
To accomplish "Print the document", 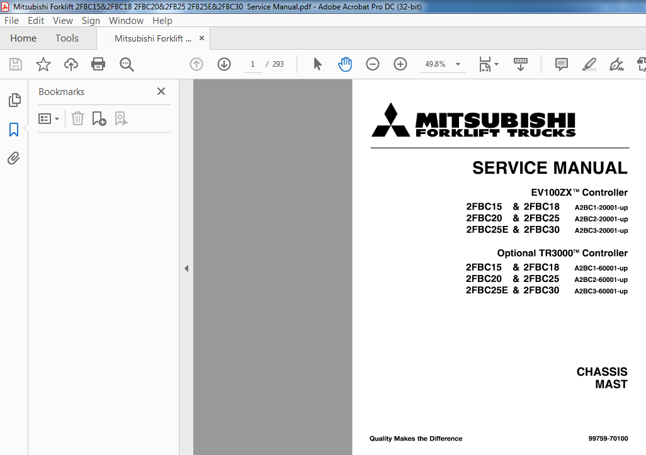I will (x=98, y=64).
